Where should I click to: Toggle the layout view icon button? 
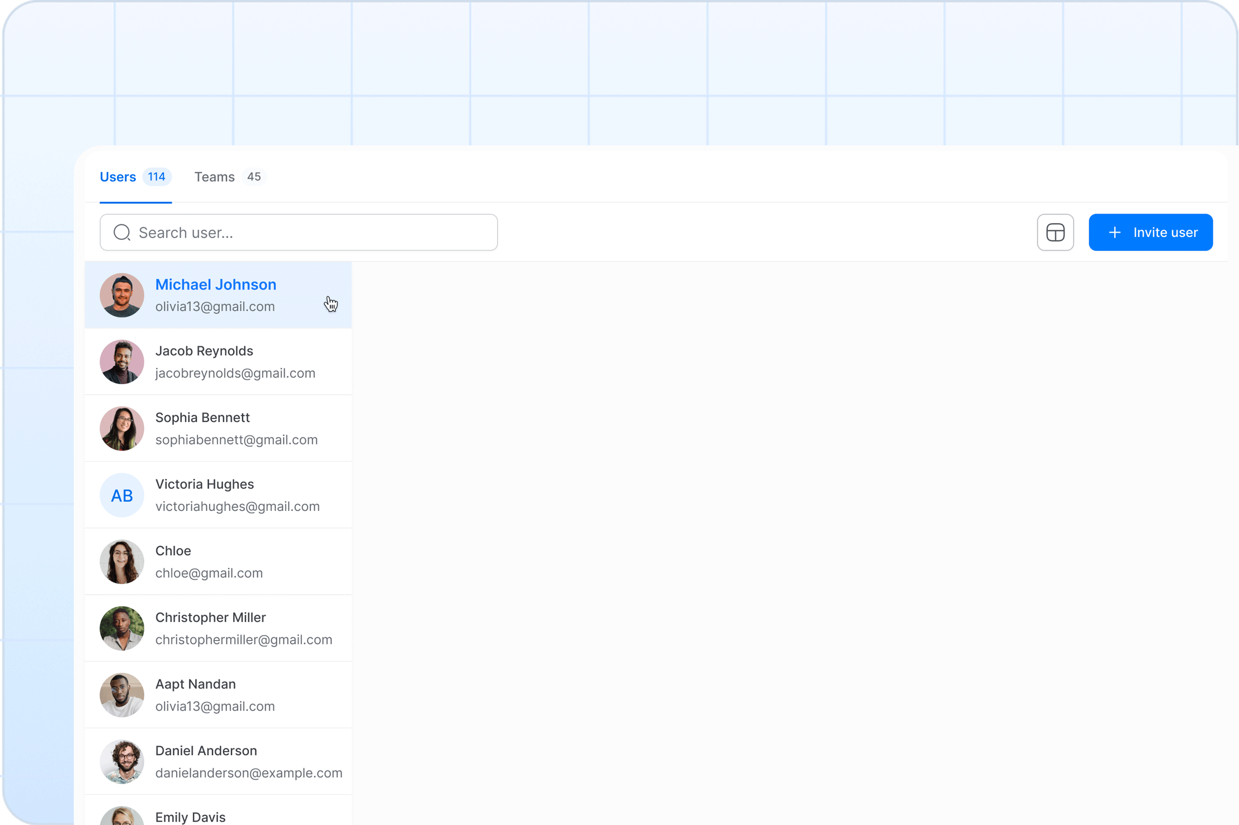point(1055,232)
